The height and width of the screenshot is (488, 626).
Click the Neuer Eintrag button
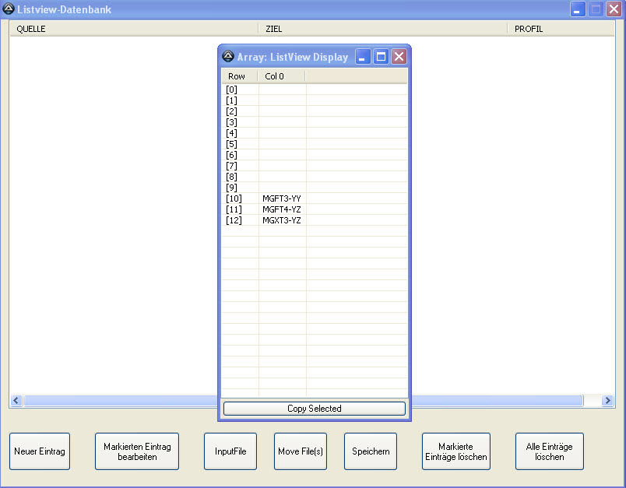point(40,451)
